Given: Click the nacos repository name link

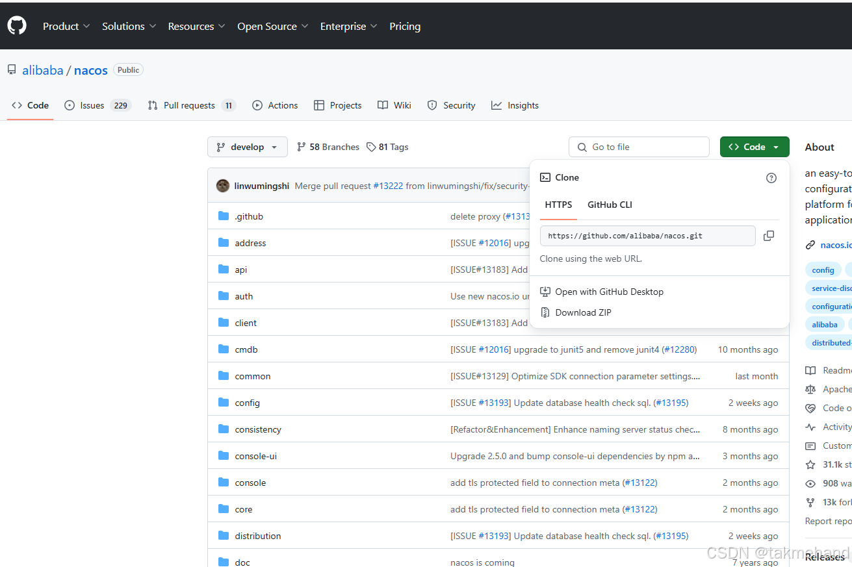Looking at the screenshot, I should pyautogui.click(x=91, y=70).
